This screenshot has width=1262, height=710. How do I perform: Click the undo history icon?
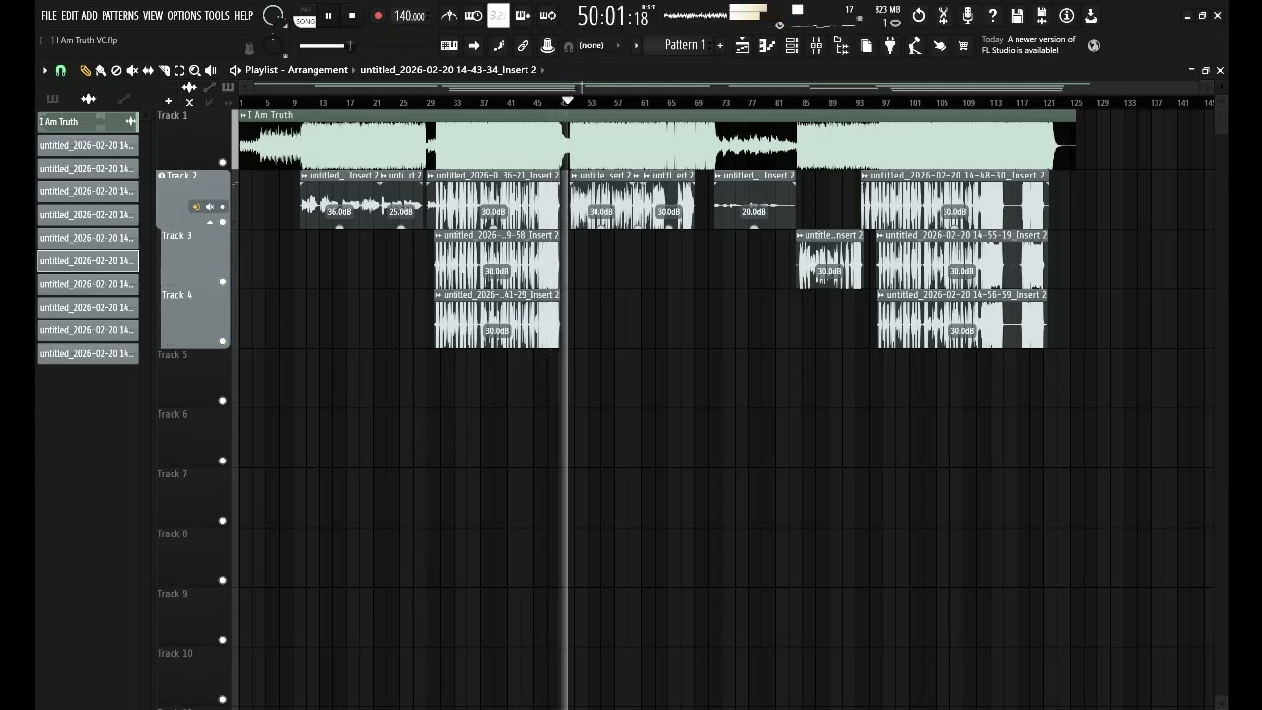coord(919,16)
